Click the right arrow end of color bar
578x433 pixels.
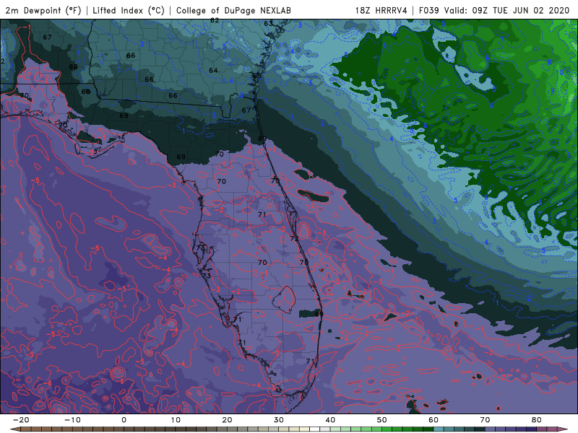click(x=564, y=429)
